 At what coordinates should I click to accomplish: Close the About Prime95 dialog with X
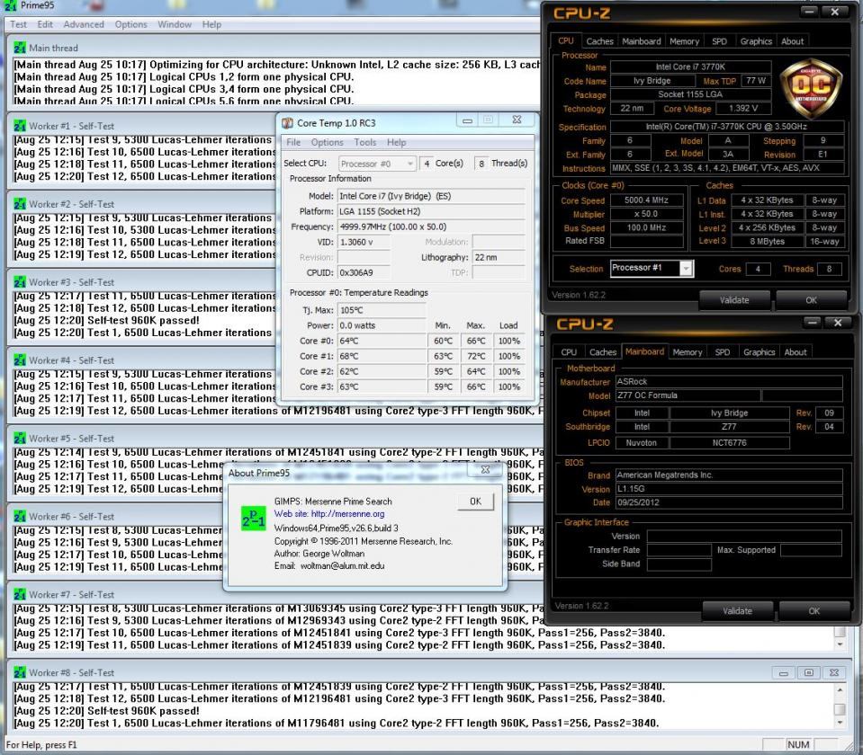tap(485, 469)
